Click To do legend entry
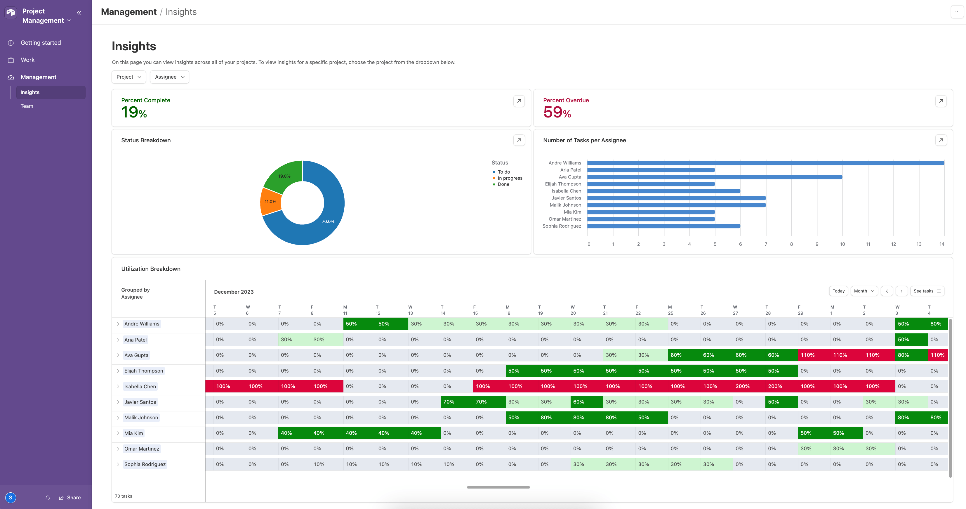Screen dimensions: 966x509 tap(501, 172)
